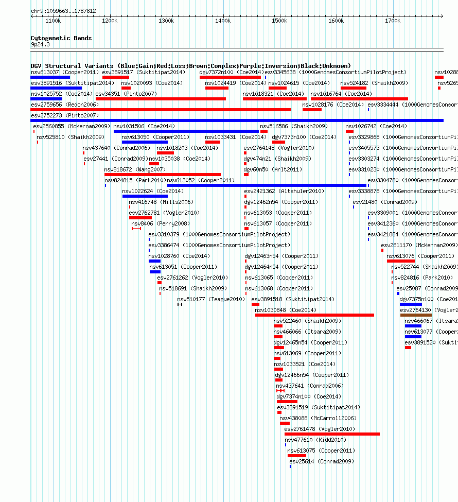Click the esv2759656 (Redon2006) red loss bar

[161, 110]
